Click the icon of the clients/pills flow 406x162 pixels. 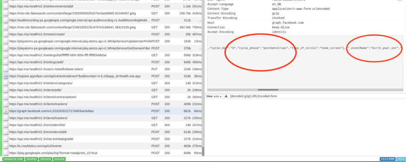[x=6, y=90]
